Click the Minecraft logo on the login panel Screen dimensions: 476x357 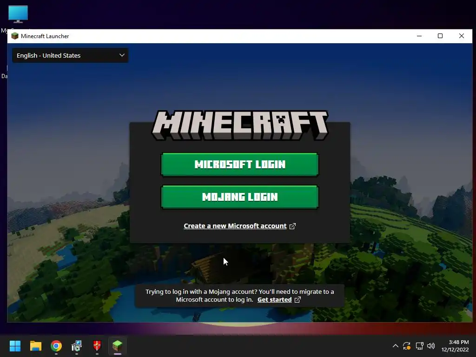coord(240,125)
